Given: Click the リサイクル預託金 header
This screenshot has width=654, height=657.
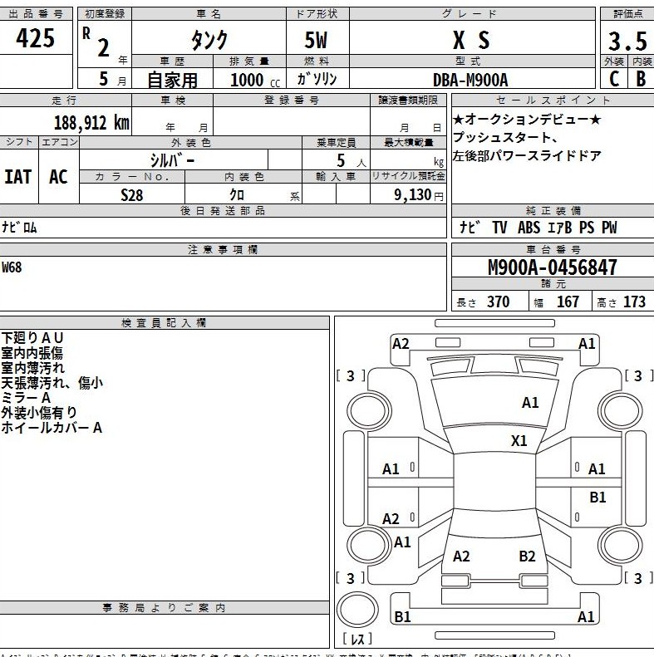Looking at the screenshot, I should [x=408, y=176].
